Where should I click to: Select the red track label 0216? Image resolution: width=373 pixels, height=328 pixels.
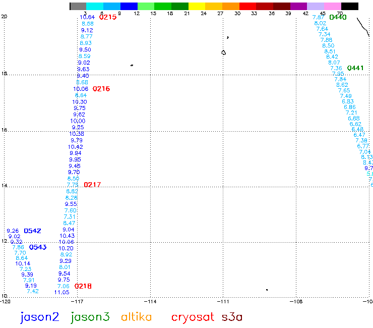pyautogui.click(x=101, y=89)
